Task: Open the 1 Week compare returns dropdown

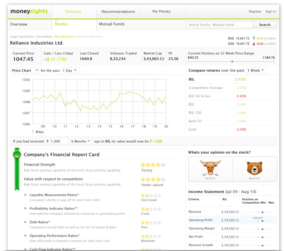Action: [256, 70]
